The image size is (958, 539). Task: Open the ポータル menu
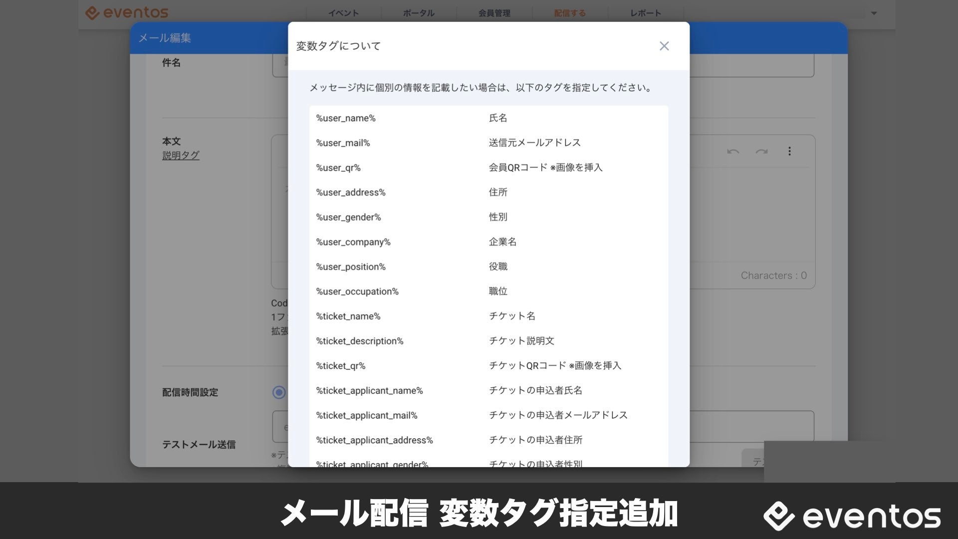coord(419,13)
